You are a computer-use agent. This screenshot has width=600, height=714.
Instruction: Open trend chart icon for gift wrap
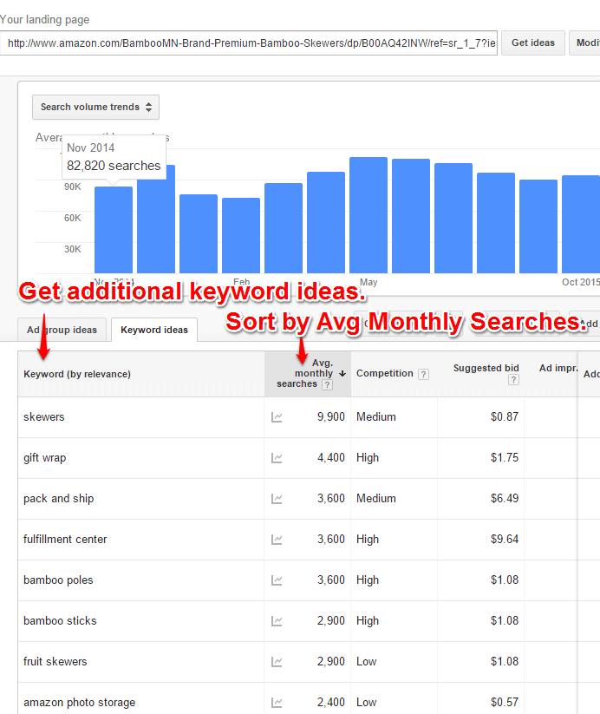(x=277, y=458)
